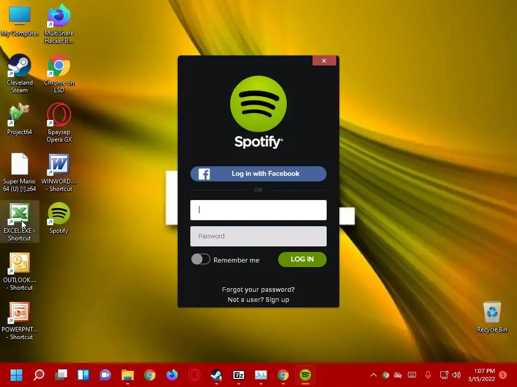Focus the Password field

click(x=258, y=236)
